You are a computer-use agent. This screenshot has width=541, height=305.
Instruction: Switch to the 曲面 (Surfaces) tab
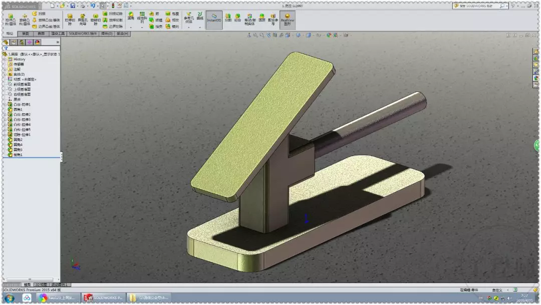tap(41, 33)
